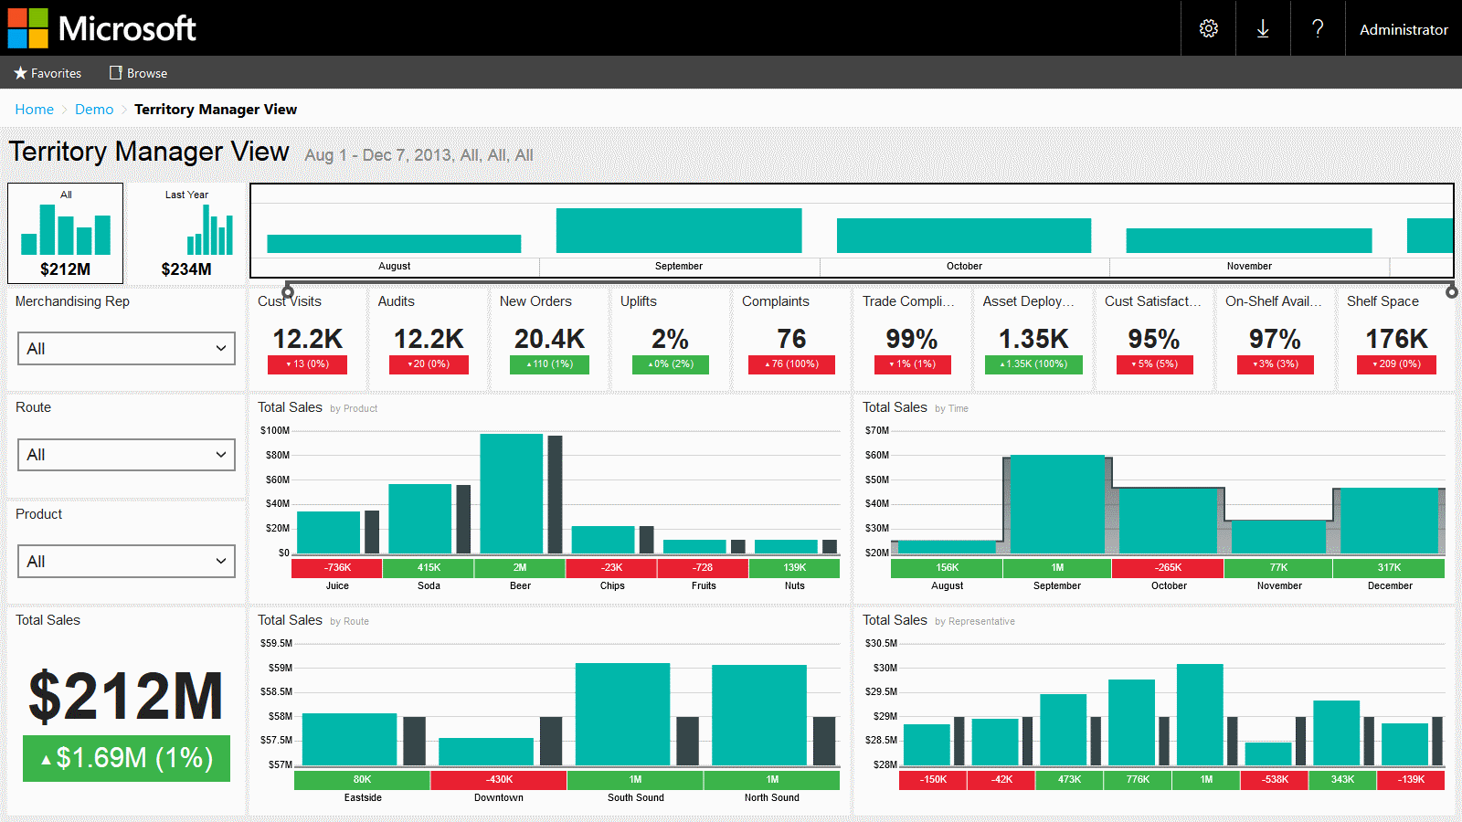Viewport: 1462px width, 822px height.
Task: Click the Favorites star icon
Action: coord(20,73)
